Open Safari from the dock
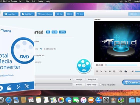 (x=8, y=100)
